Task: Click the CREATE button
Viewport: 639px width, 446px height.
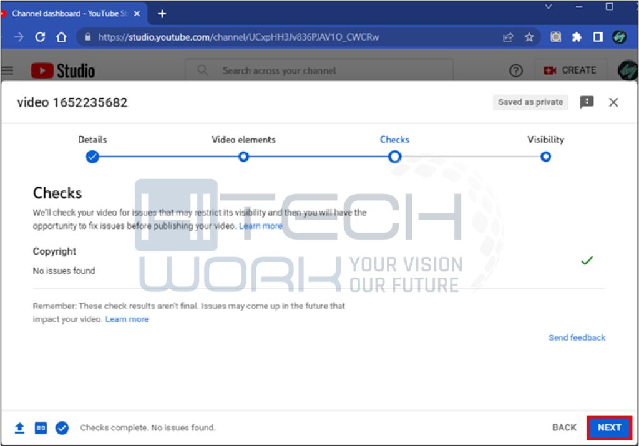Action: tap(570, 70)
